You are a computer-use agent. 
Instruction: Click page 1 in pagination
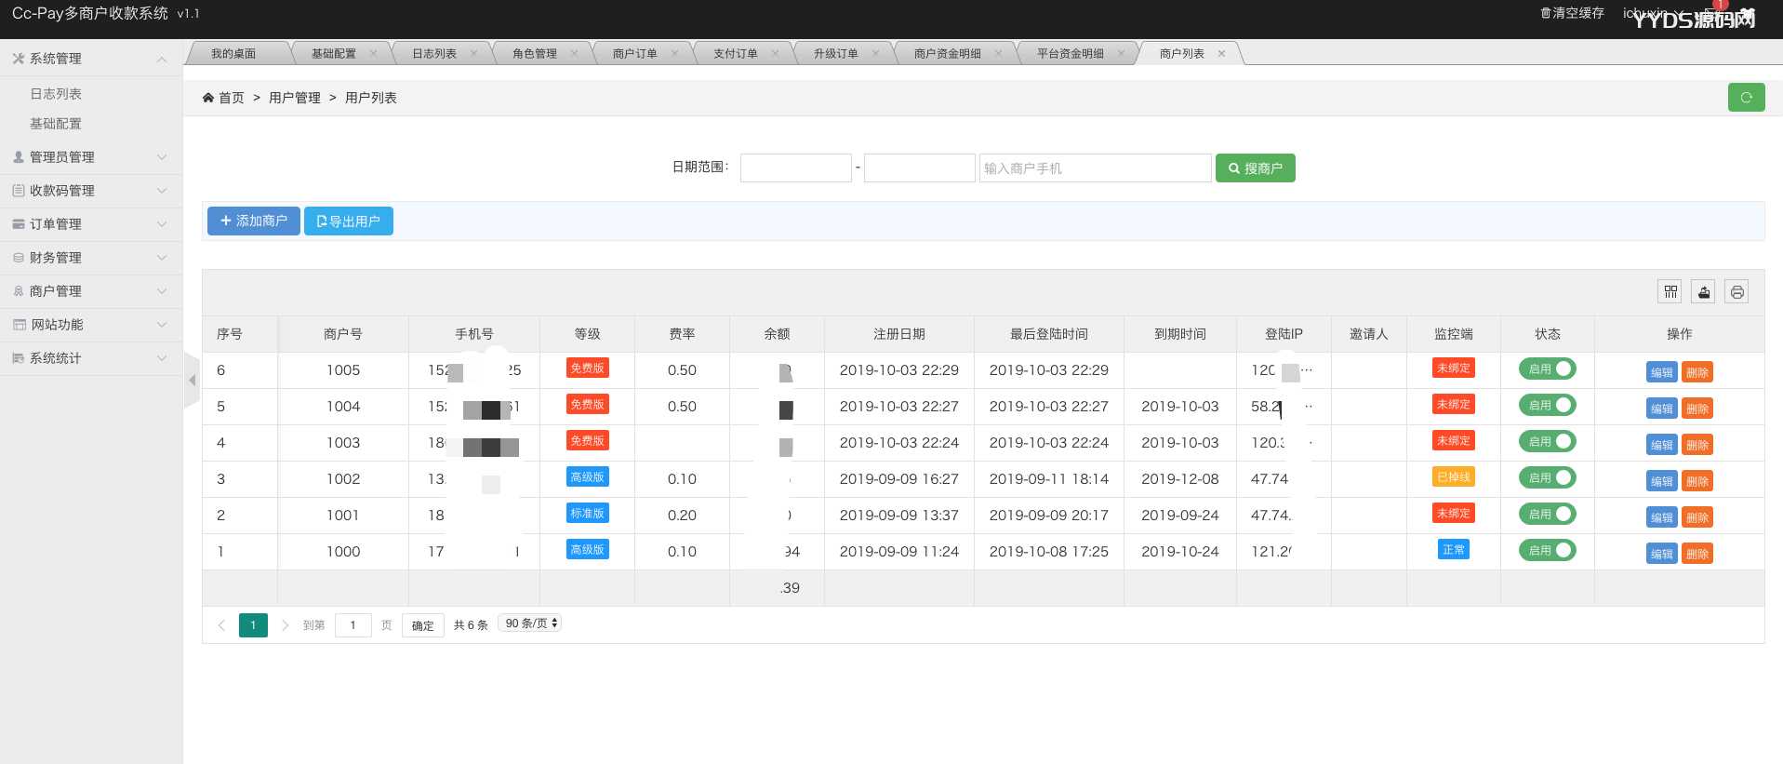(x=253, y=625)
